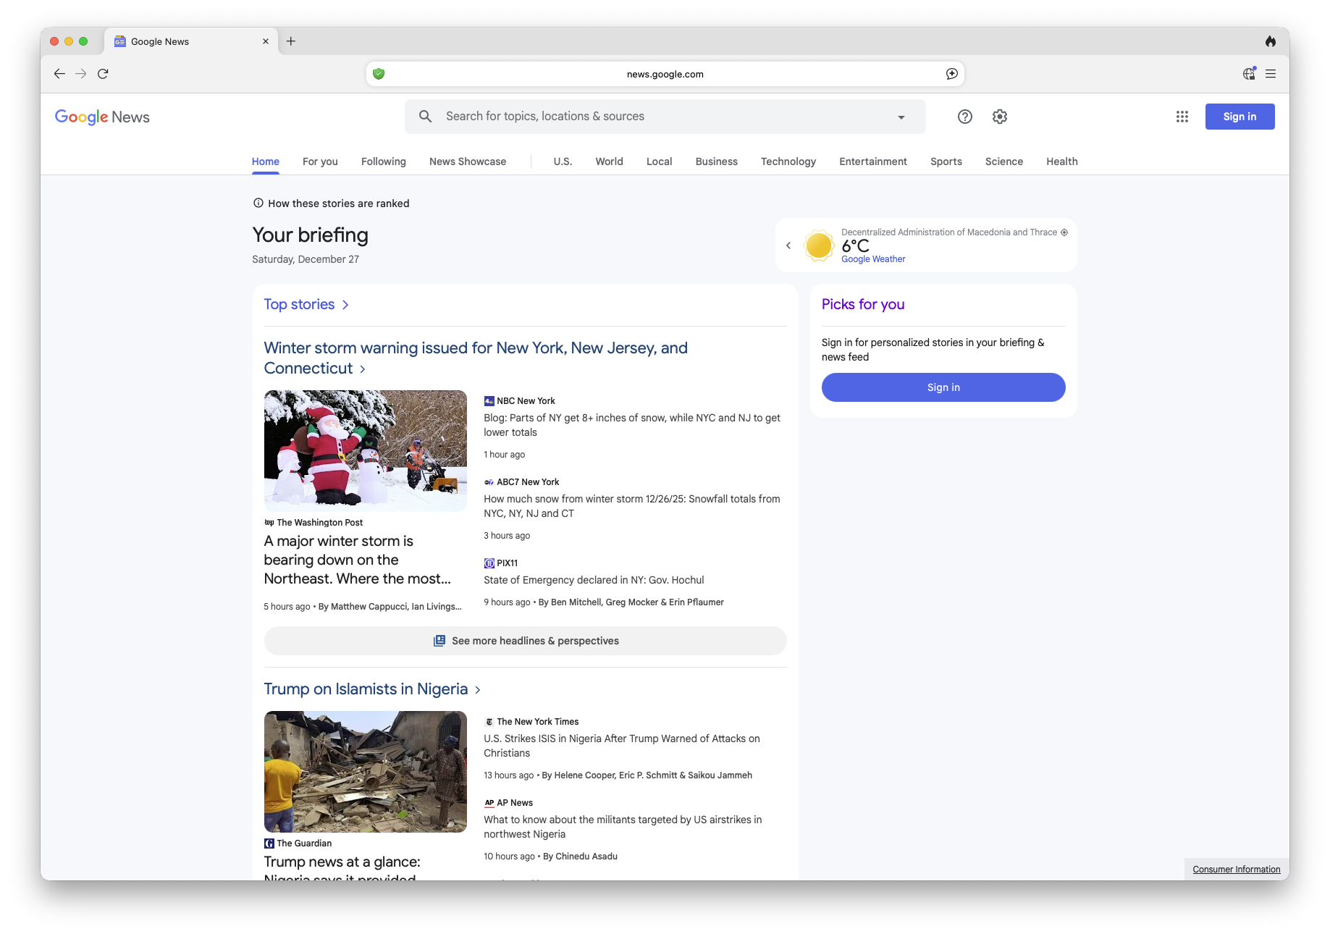Expand the Top stories section
Viewport: 1330px width, 934px height.
(306, 305)
